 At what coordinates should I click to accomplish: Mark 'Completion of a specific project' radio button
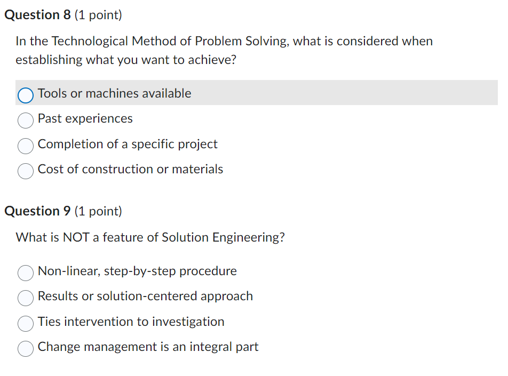point(26,146)
